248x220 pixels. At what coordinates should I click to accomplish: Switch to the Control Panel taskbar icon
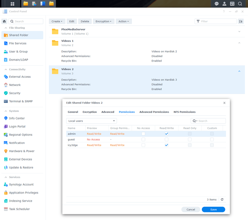coord(43,4)
